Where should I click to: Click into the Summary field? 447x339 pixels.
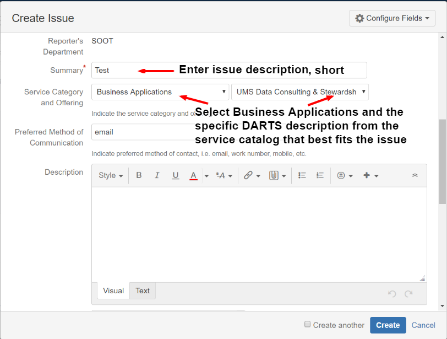click(229, 70)
